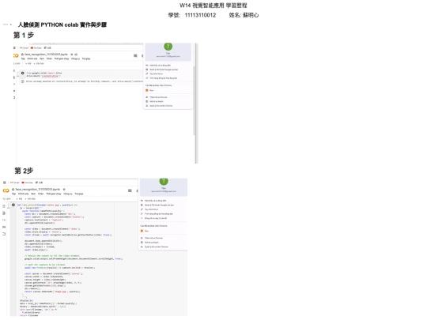This screenshot has height=320, width=427.
Task: Open YouTube bookmark in step 1 screenshot
Action: click(36, 48)
